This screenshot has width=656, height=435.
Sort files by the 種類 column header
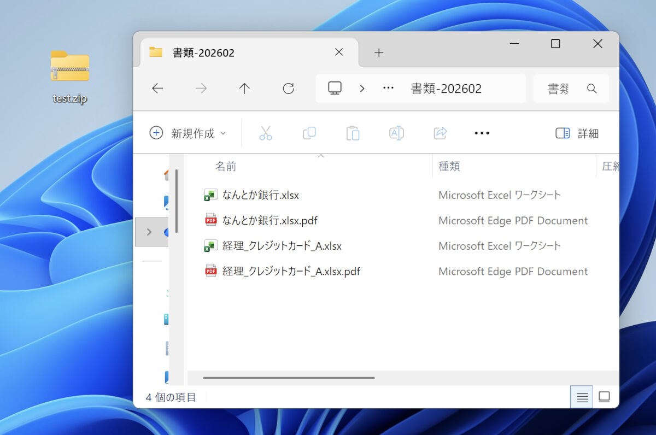[449, 166]
